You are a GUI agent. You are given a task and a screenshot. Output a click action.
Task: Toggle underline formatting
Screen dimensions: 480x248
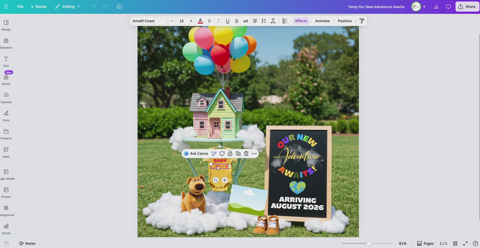[x=227, y=21]
